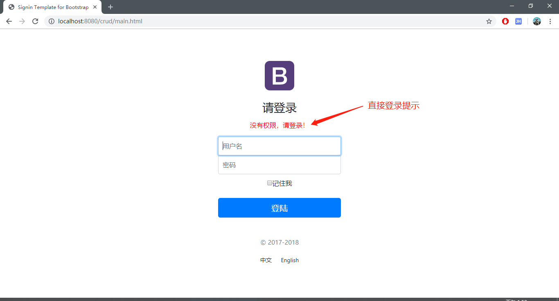Click the 密码 password field
The width and height of the screenshot is (559, 301).
[279, 165]
